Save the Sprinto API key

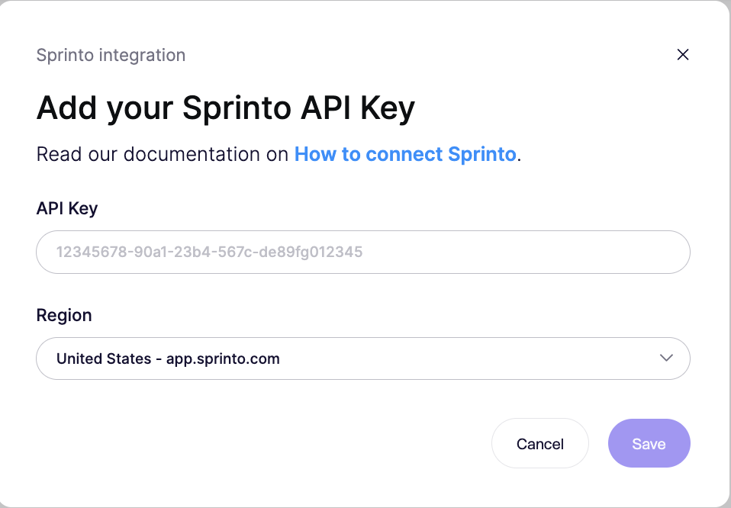point(649,443)
